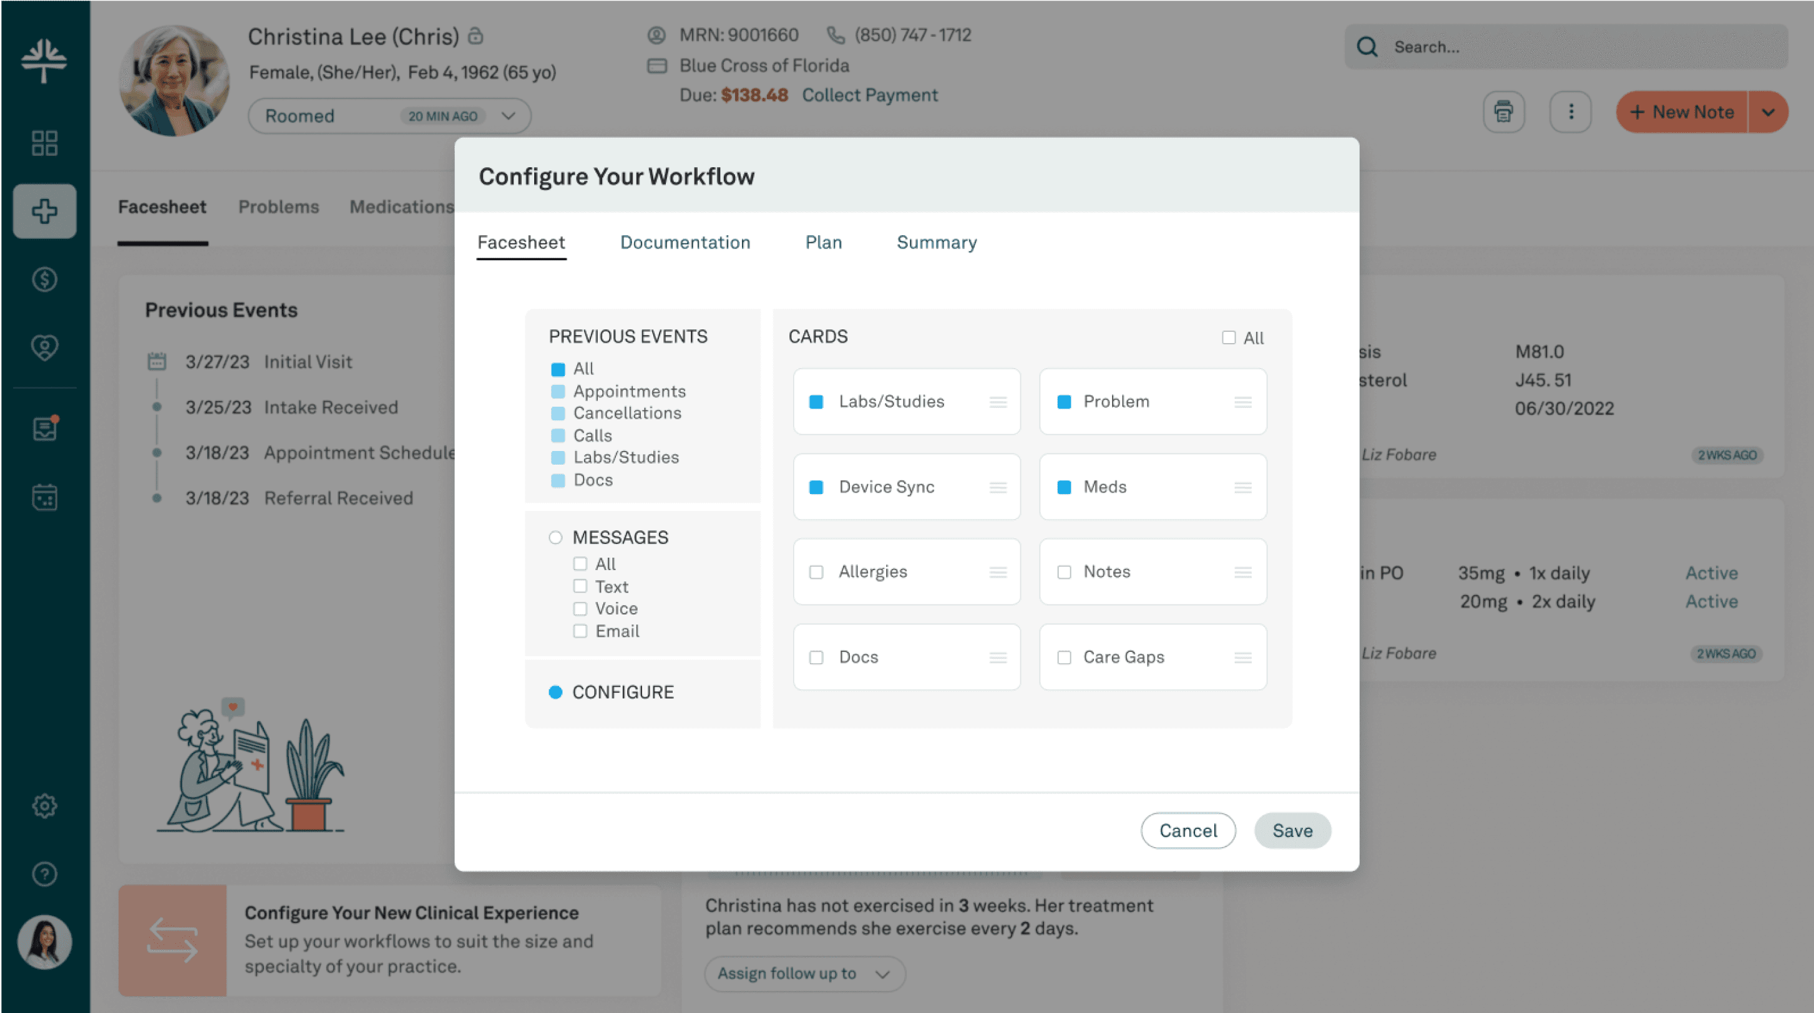Viewport: 1814px width, 1013px height.
Task: Uncheck the Meds card checkbox
Action: click(1064, 487)
